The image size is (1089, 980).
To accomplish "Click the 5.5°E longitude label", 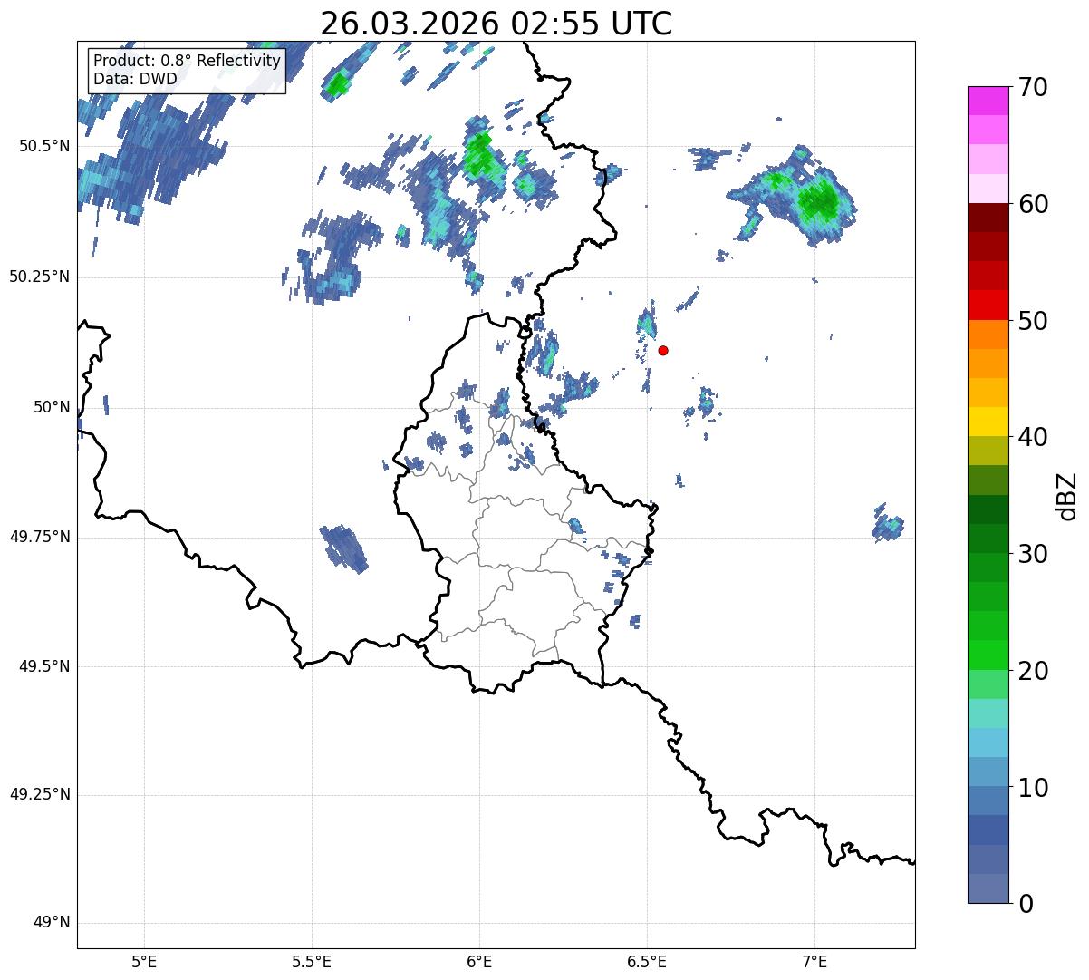I will click(312, 961).
